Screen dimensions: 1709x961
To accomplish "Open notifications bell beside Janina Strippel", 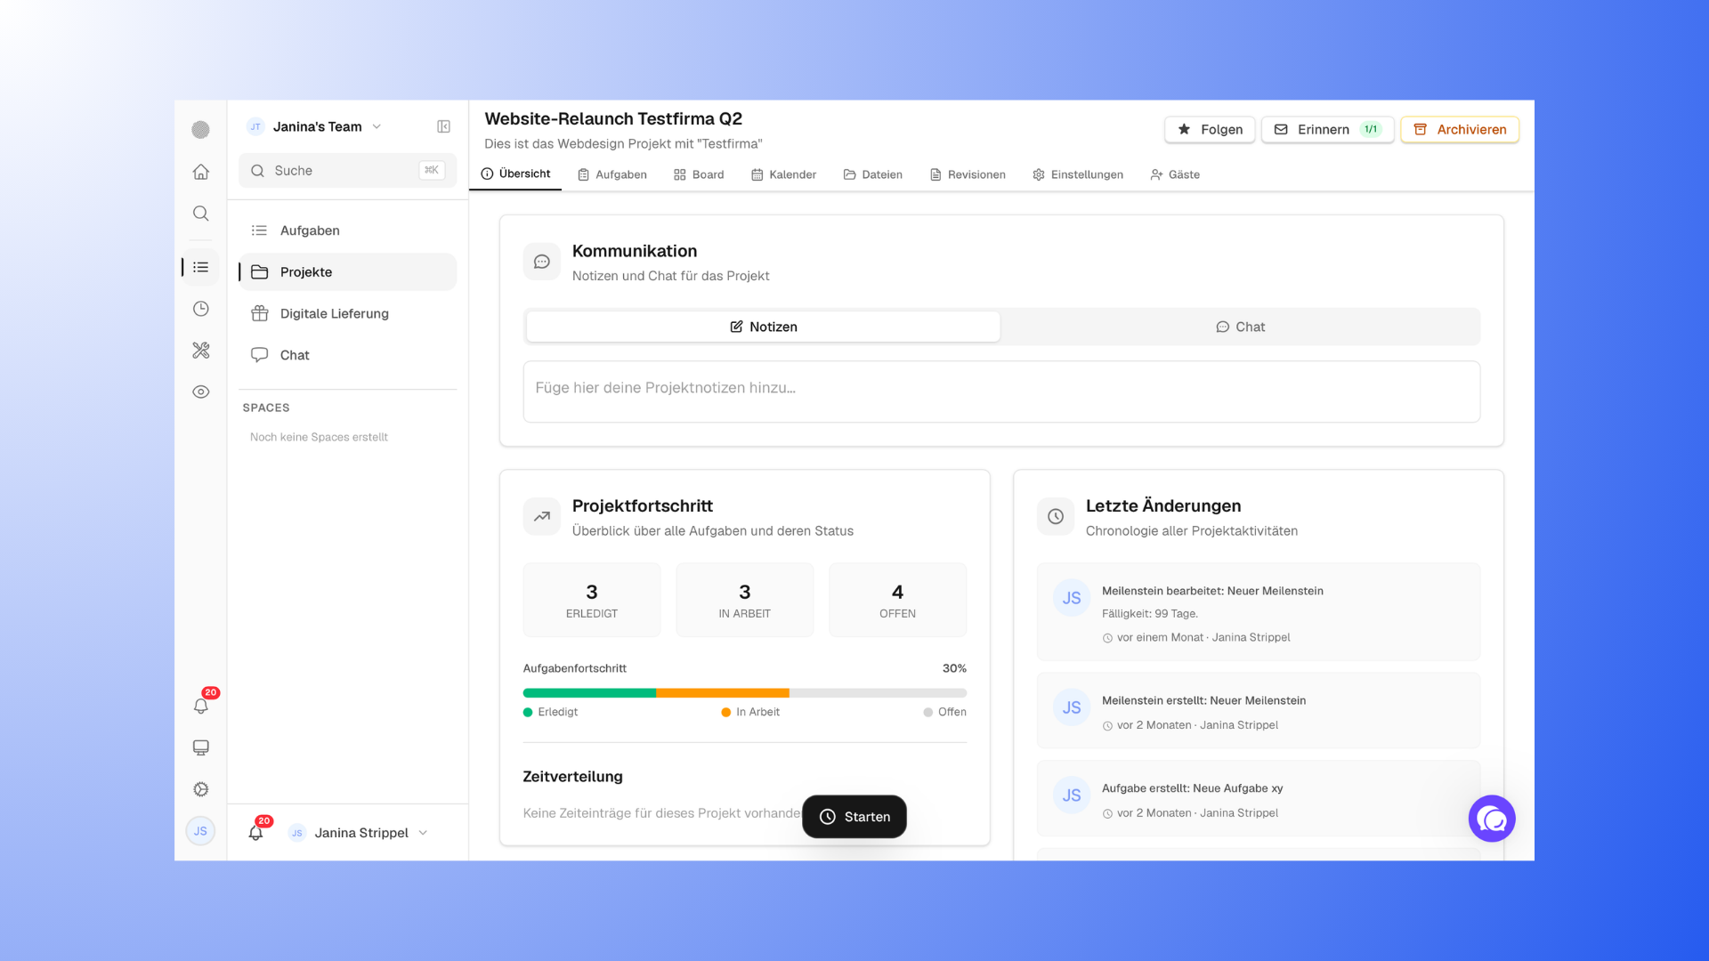I will [x=256, y=832].
